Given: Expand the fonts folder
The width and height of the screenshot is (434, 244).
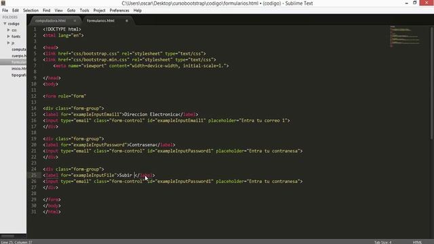Looking at the screenshot, I should click(x=9, y=36).
